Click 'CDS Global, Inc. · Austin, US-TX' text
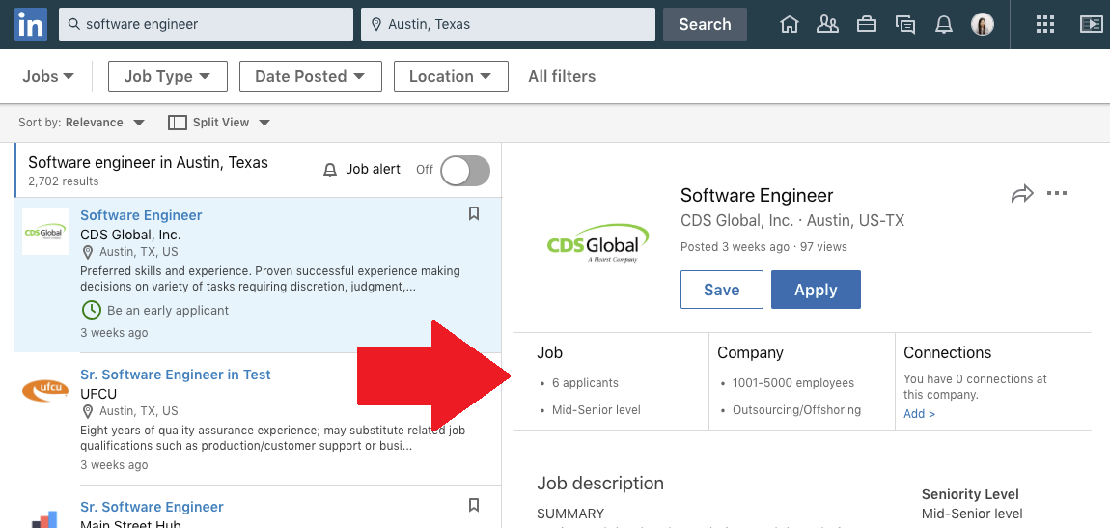This screenshot has height=528, width=1110. (x=792, y=220)
